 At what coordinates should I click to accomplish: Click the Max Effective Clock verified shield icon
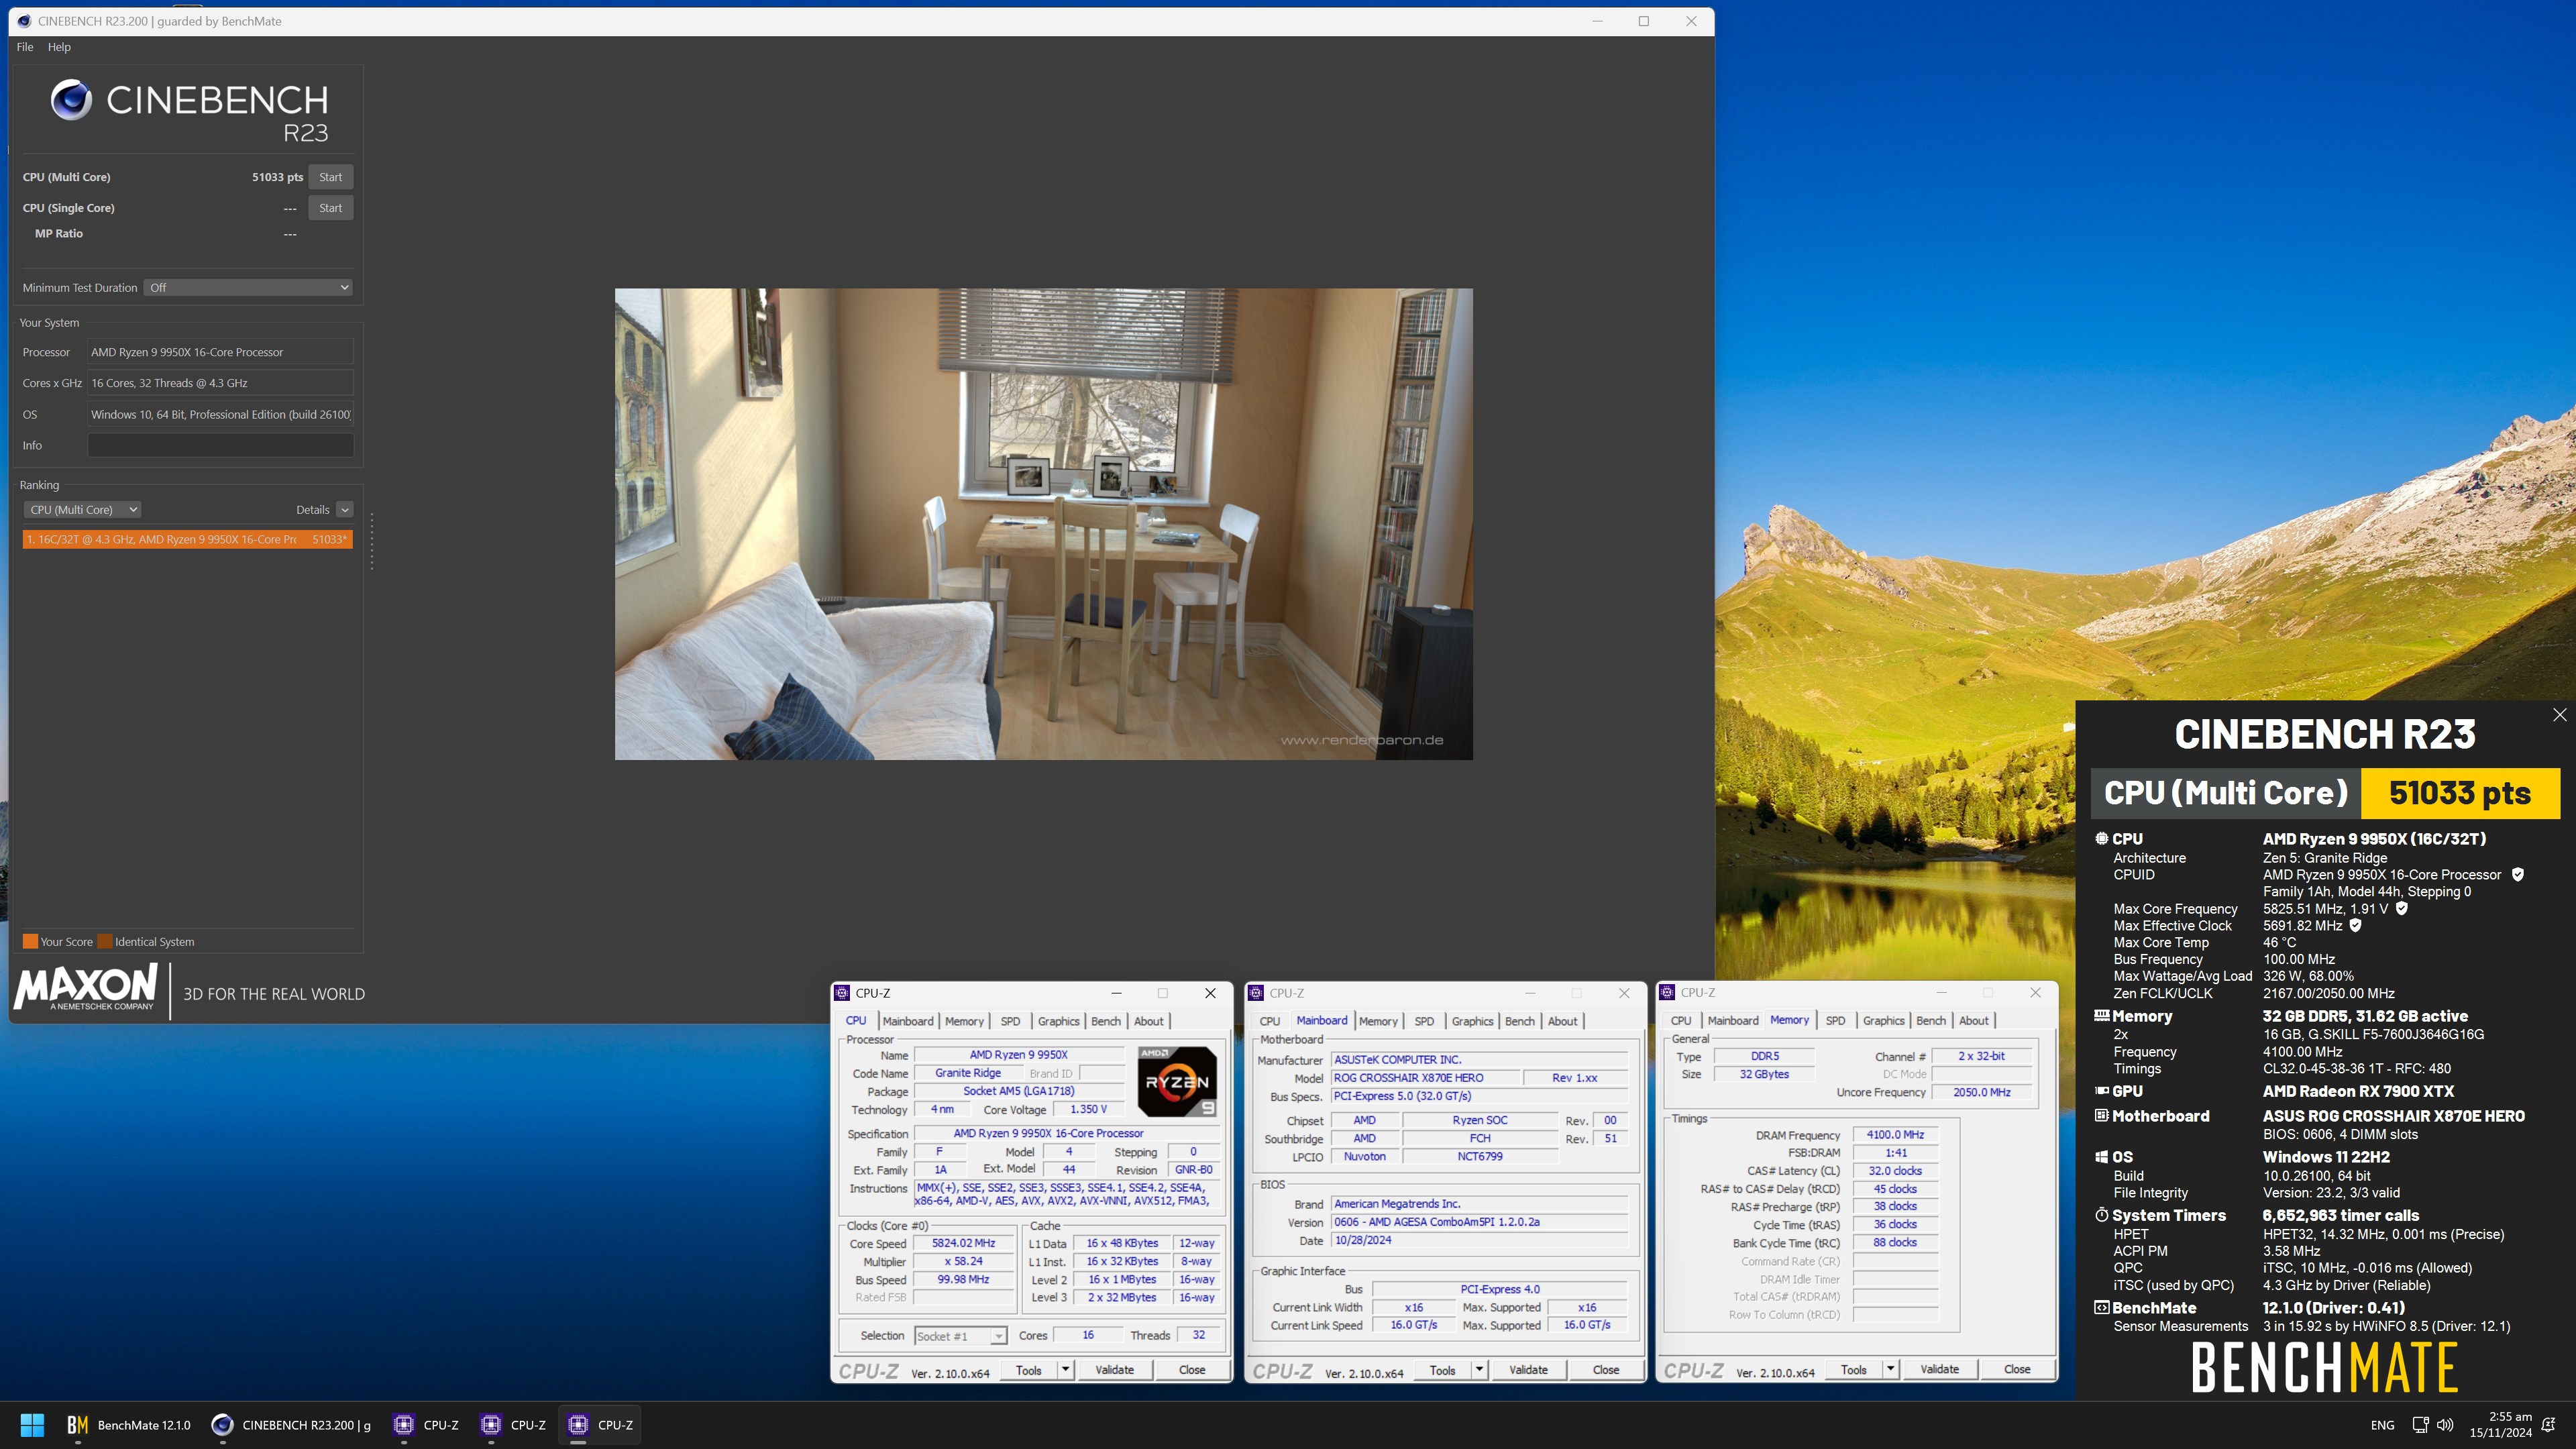pos(2355,926)
